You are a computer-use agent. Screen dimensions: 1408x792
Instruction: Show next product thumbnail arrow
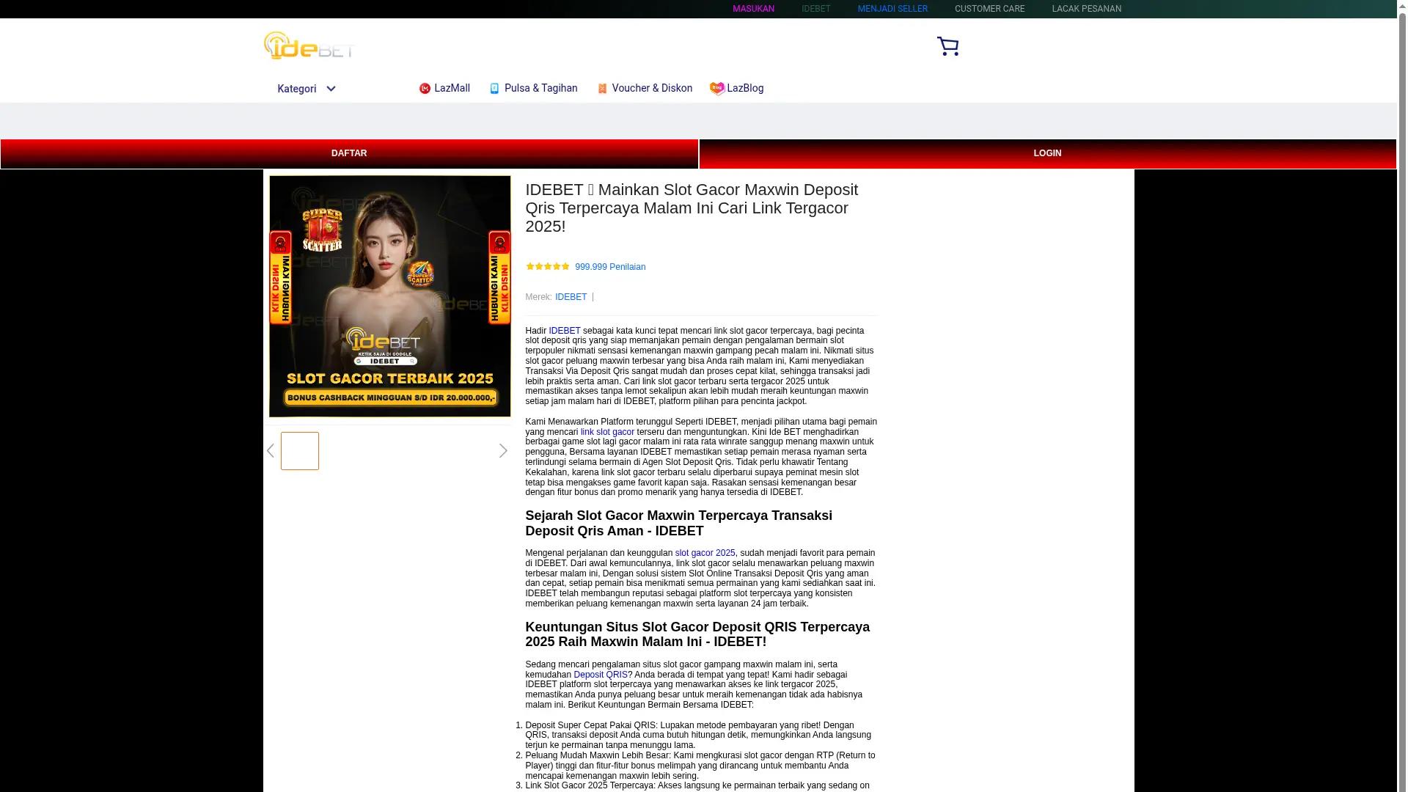pos(503,451)
